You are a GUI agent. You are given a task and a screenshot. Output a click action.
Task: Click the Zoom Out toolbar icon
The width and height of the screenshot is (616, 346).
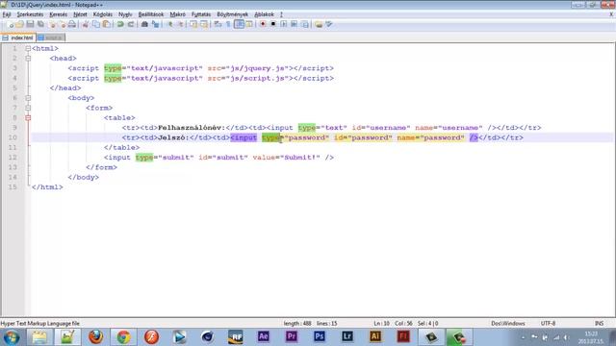(180, 24)
